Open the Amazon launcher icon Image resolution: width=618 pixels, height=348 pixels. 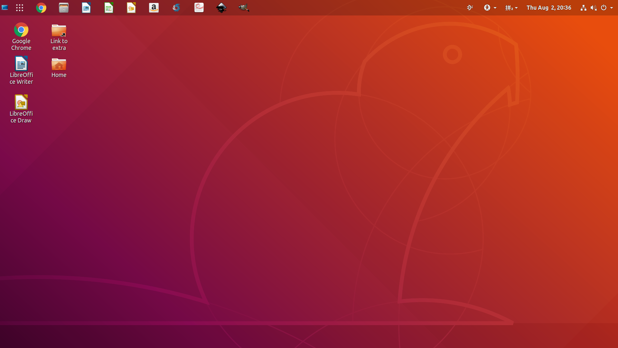(154, 8)
